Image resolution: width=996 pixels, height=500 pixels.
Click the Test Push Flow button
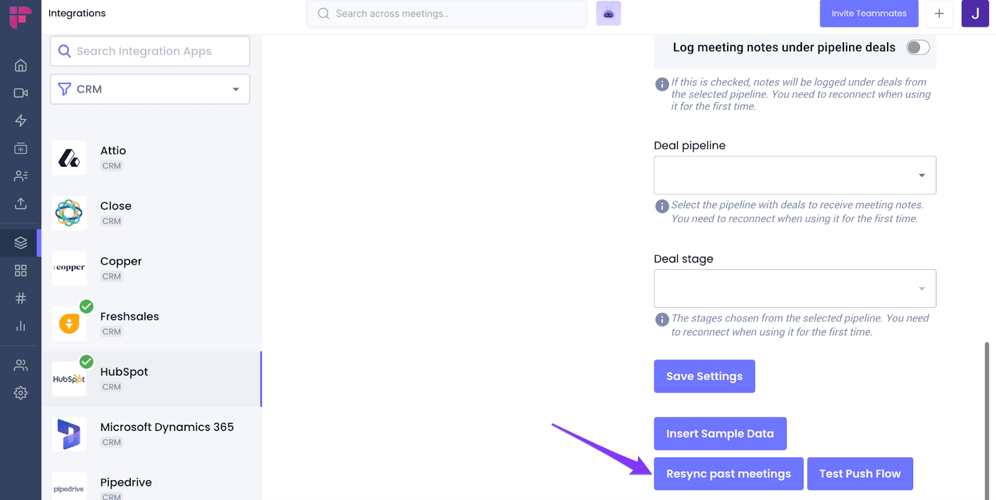860,474
